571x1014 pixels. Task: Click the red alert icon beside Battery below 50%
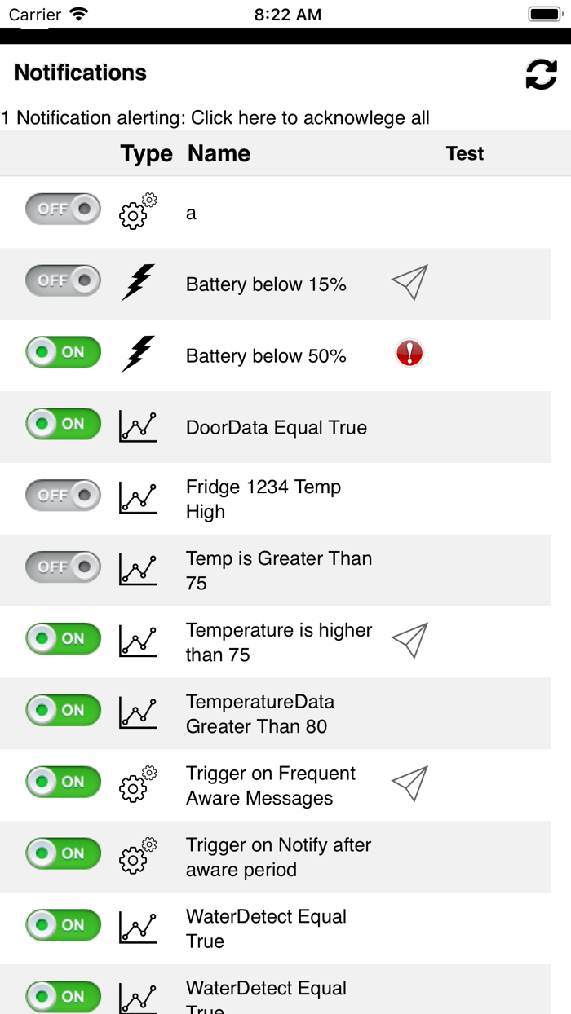coord(409,352)
